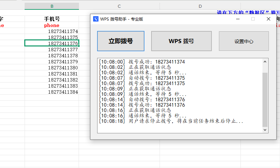Click the 立即拨号 button
The height and width of the screenshot is (168, 280).
coord(121,41)
